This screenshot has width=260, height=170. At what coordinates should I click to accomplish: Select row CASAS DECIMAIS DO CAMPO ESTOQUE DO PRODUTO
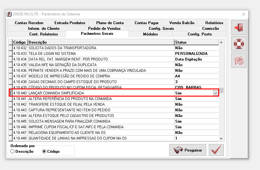(113, 82)
